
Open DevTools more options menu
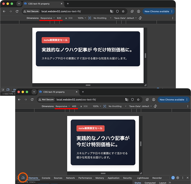point(183,178)
